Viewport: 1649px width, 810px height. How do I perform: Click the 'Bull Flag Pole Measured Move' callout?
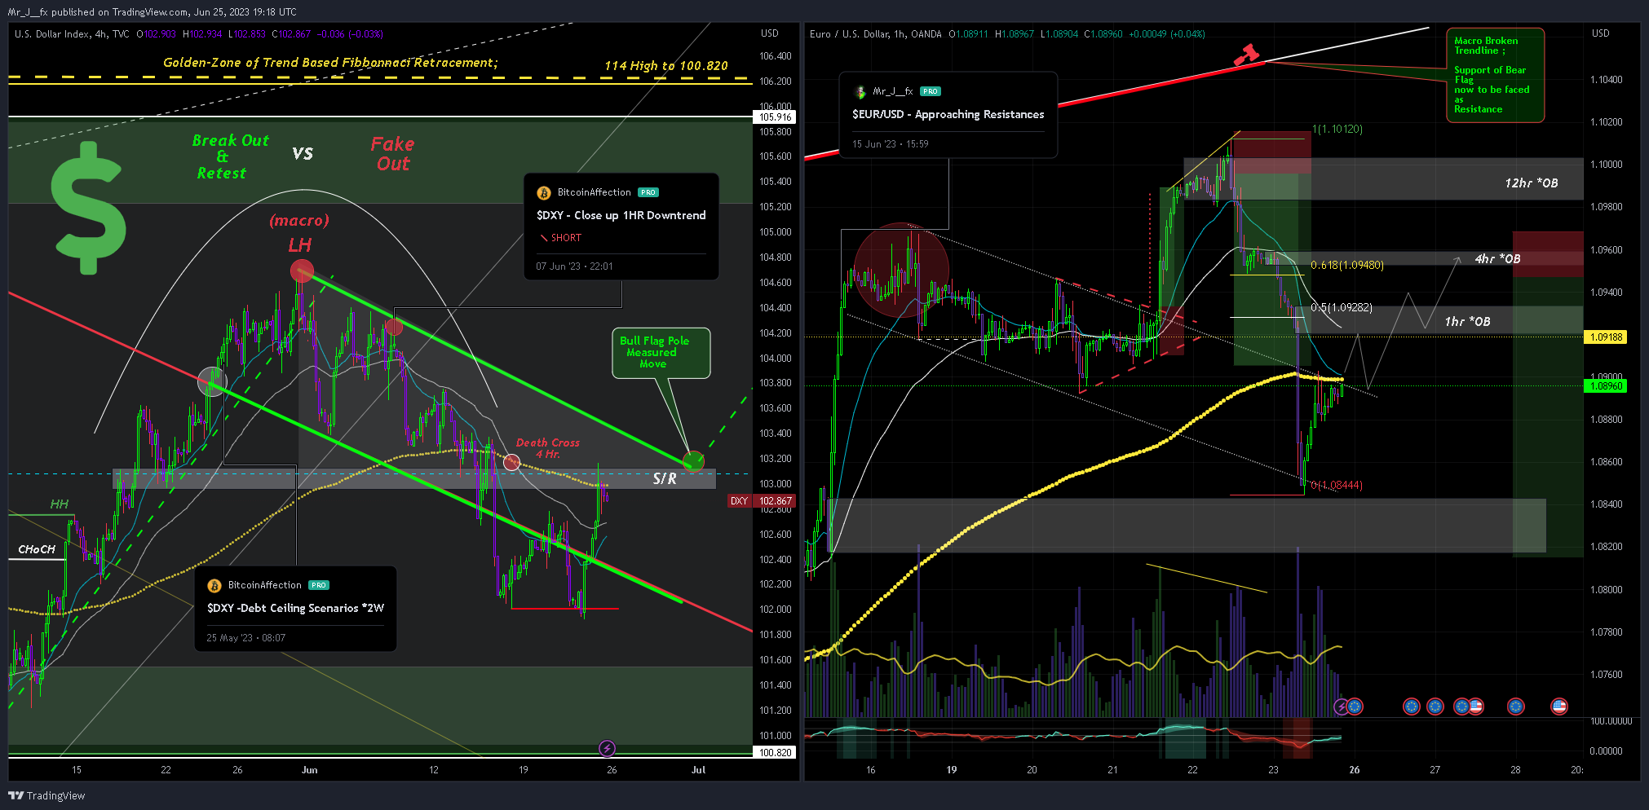click(x=661, y=353)
